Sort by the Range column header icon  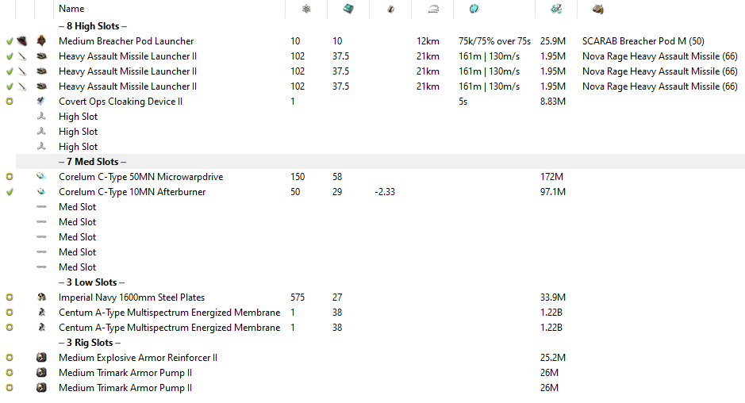click(433, 9)
